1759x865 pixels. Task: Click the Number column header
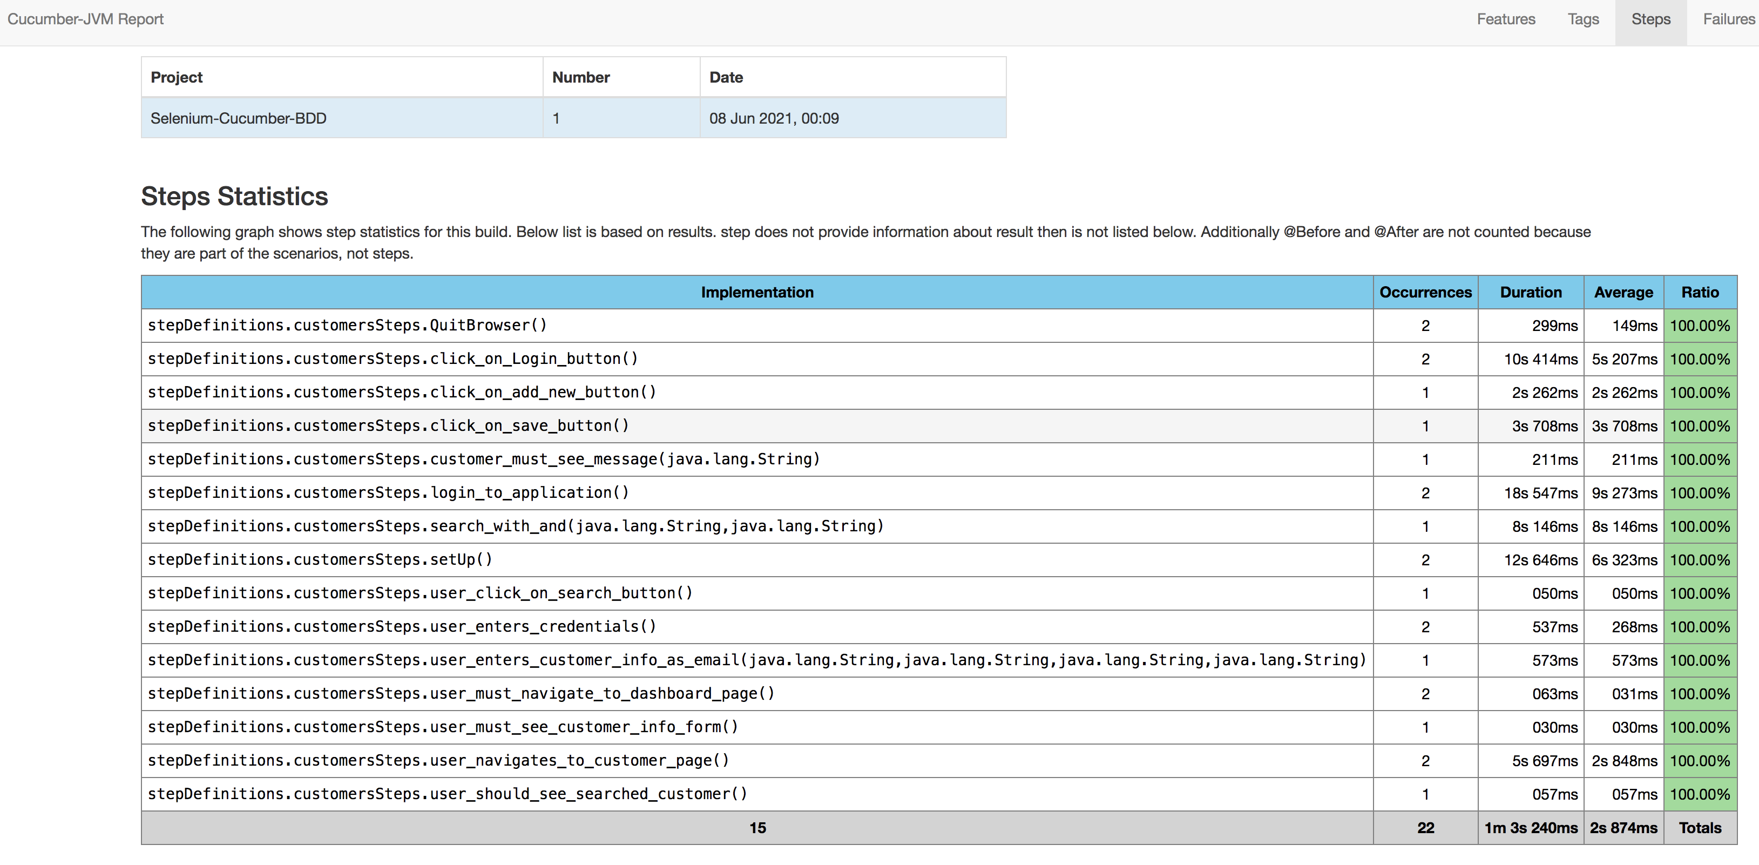click(x=580, y=77)
